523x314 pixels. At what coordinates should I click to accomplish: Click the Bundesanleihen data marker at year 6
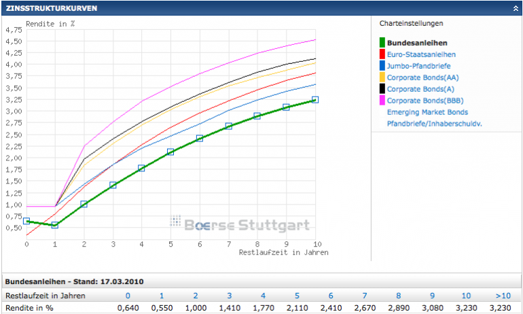(200, 139)
